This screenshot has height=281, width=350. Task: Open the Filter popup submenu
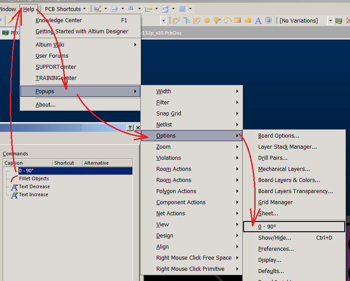tap(192, 103)
